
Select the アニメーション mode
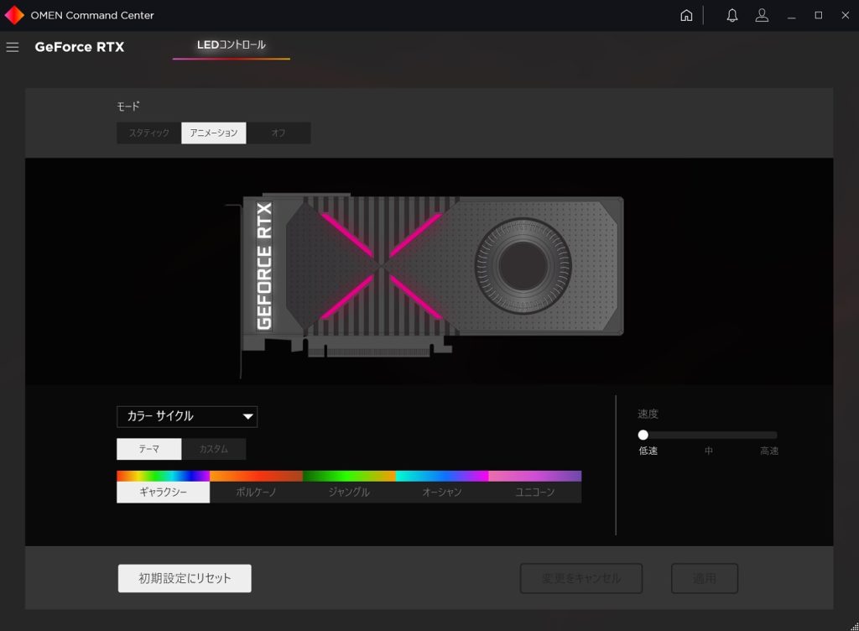pyautogui.click(x=214, y=133)
